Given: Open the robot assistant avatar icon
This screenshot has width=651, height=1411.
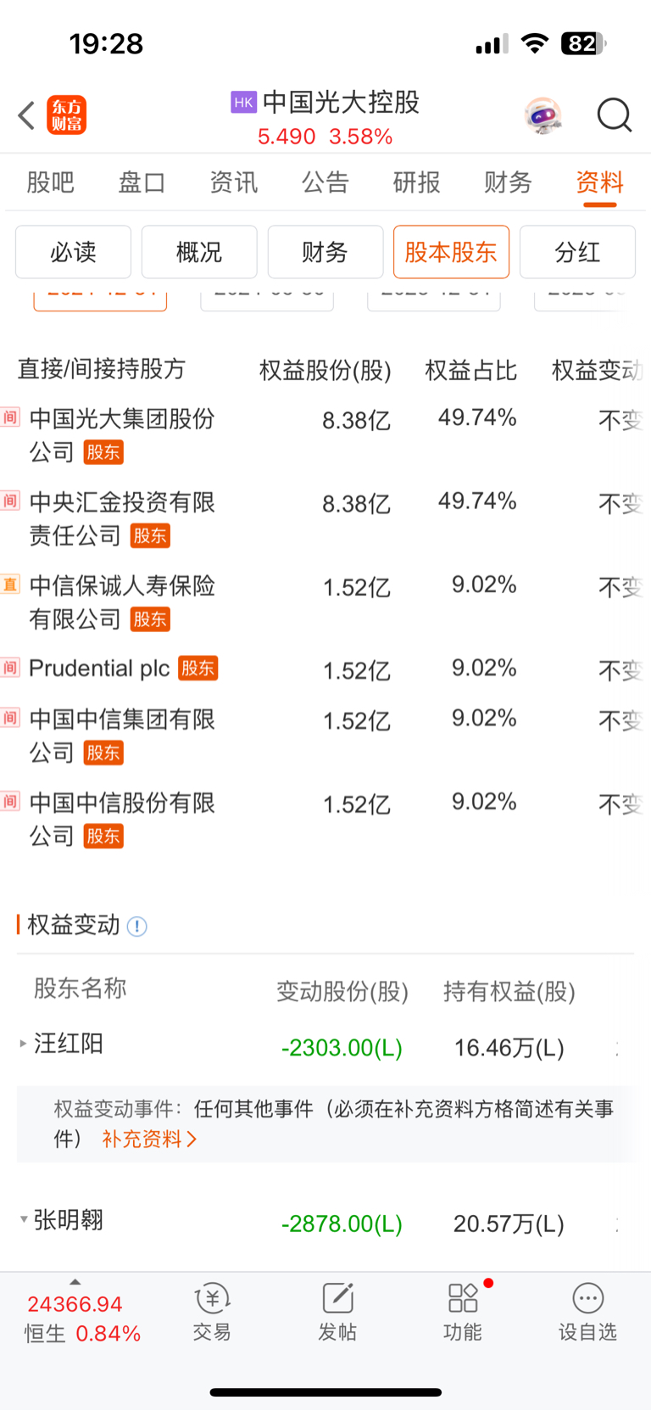Looking at the screenshot, I should tap(542, 115).
